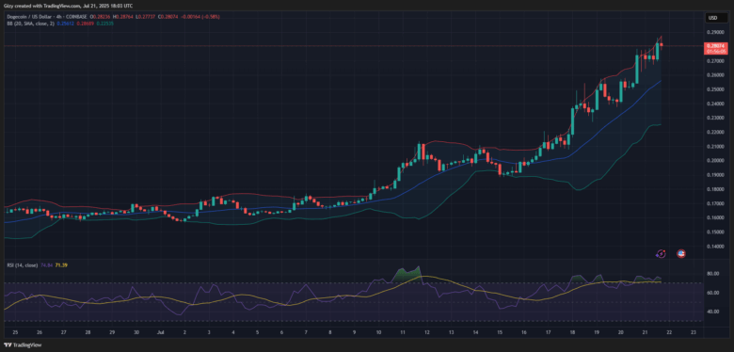Click the 40.00 RSI scale label

[713, 312]
